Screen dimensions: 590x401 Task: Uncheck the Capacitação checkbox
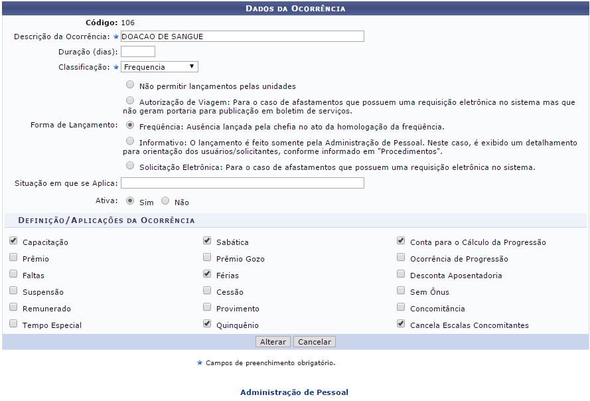coord(13,241)
